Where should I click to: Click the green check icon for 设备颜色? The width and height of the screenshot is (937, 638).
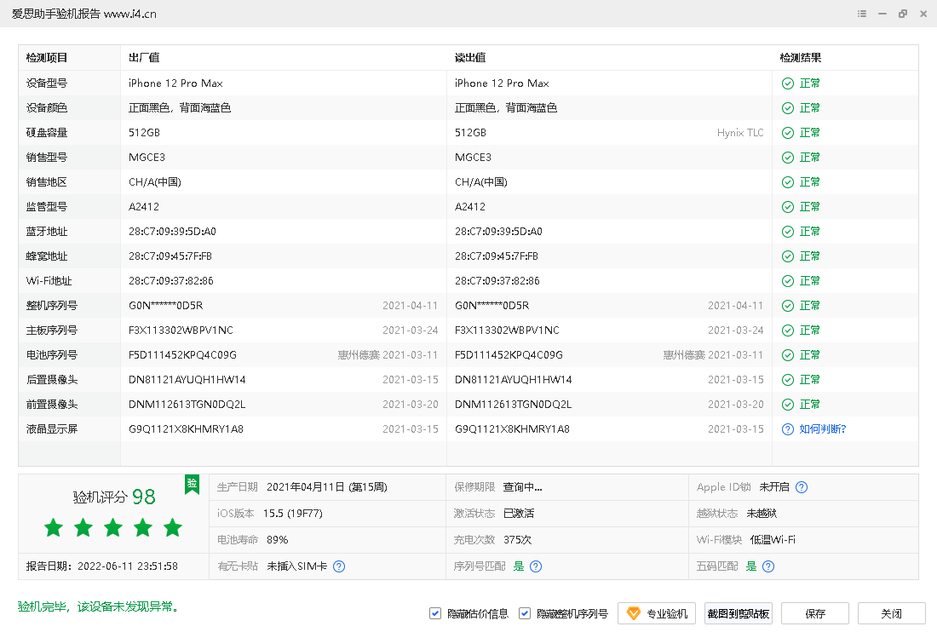(788, 108)
